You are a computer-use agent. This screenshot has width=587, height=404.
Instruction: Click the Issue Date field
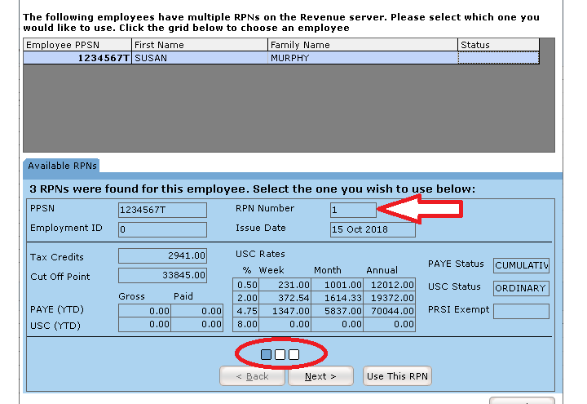click(x=373, y=229)
